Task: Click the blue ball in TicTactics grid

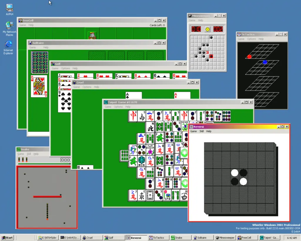Action: [265, 62]
